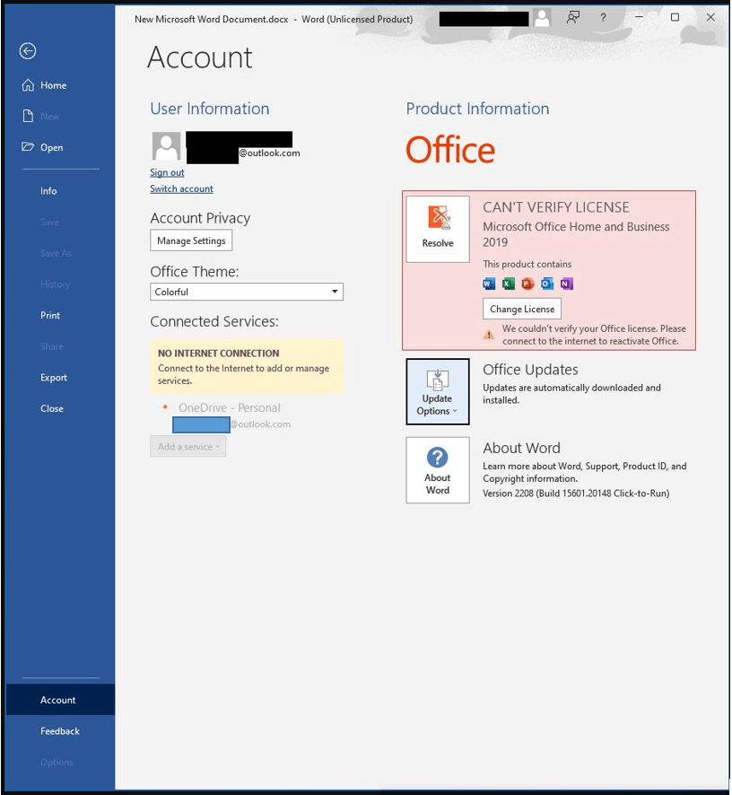Click the Switch account link
This screenshot has height=795, width=732.
pos(181,189)
